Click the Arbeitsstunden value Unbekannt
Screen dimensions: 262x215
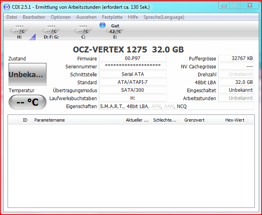click(236, 98)
